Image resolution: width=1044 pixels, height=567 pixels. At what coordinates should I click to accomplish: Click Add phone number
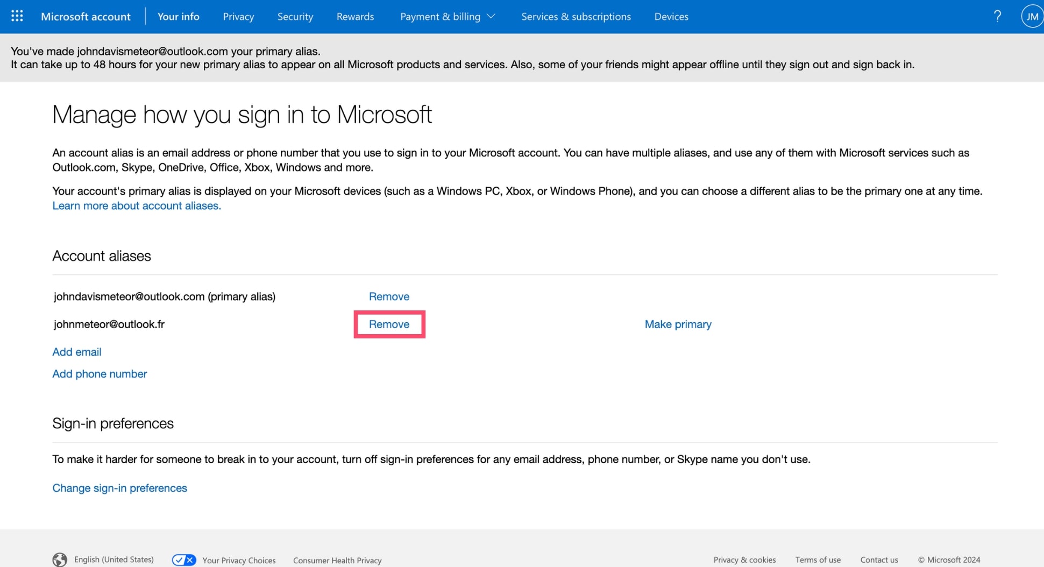tap(100, 374)
